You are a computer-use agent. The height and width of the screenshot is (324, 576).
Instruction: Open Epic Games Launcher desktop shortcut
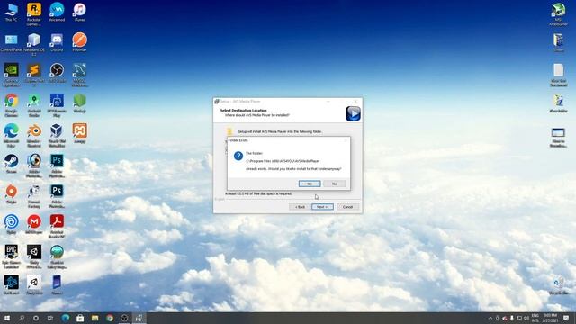pyautogui.click(x=11, y=257)
